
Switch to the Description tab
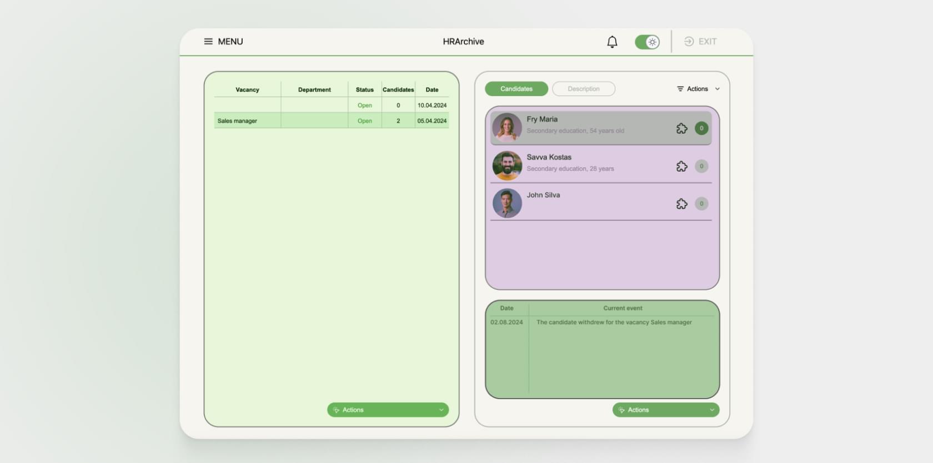pyautogui.click(x=583, y=89)
